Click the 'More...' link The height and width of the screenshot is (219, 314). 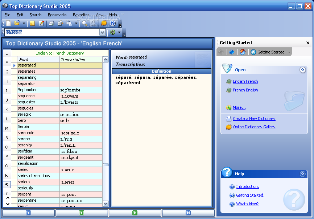tap(239, 107)
